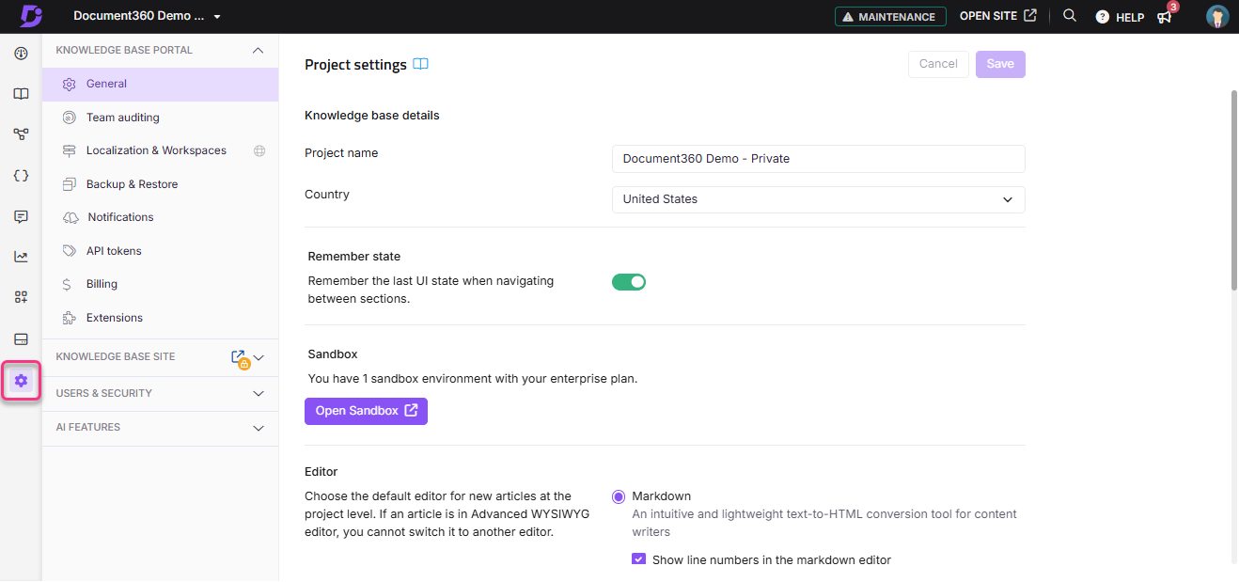
Task: Open the API documentation braces icon
Action: [x=21, y=176]
